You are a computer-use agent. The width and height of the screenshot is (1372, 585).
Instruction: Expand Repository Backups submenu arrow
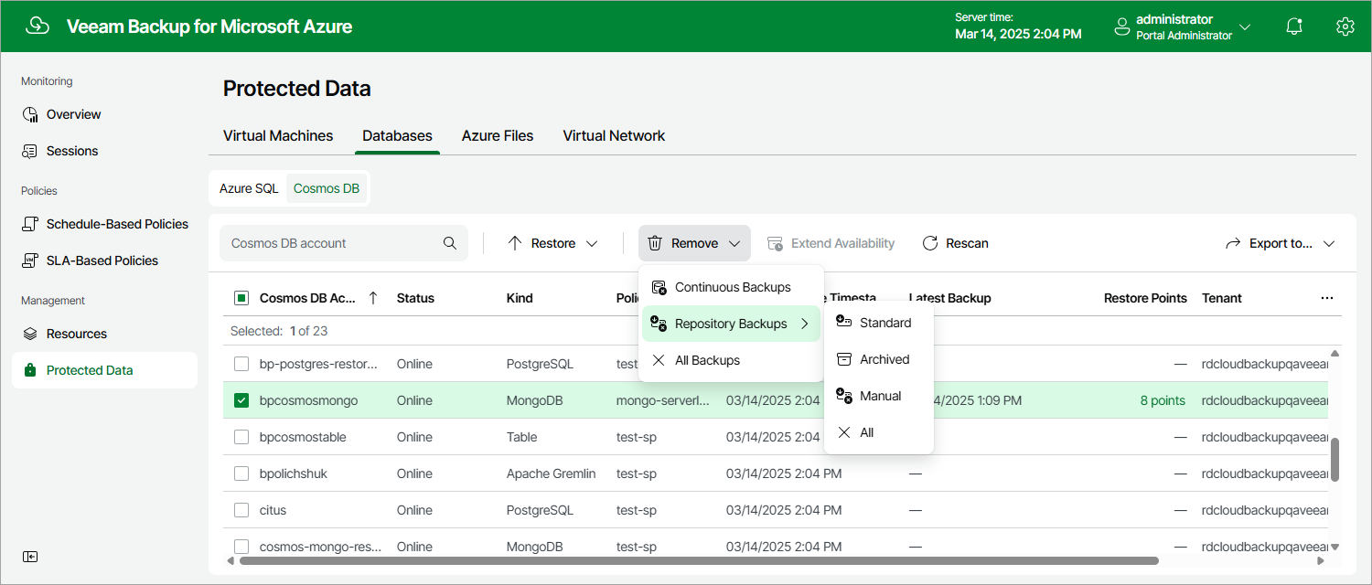805,324
